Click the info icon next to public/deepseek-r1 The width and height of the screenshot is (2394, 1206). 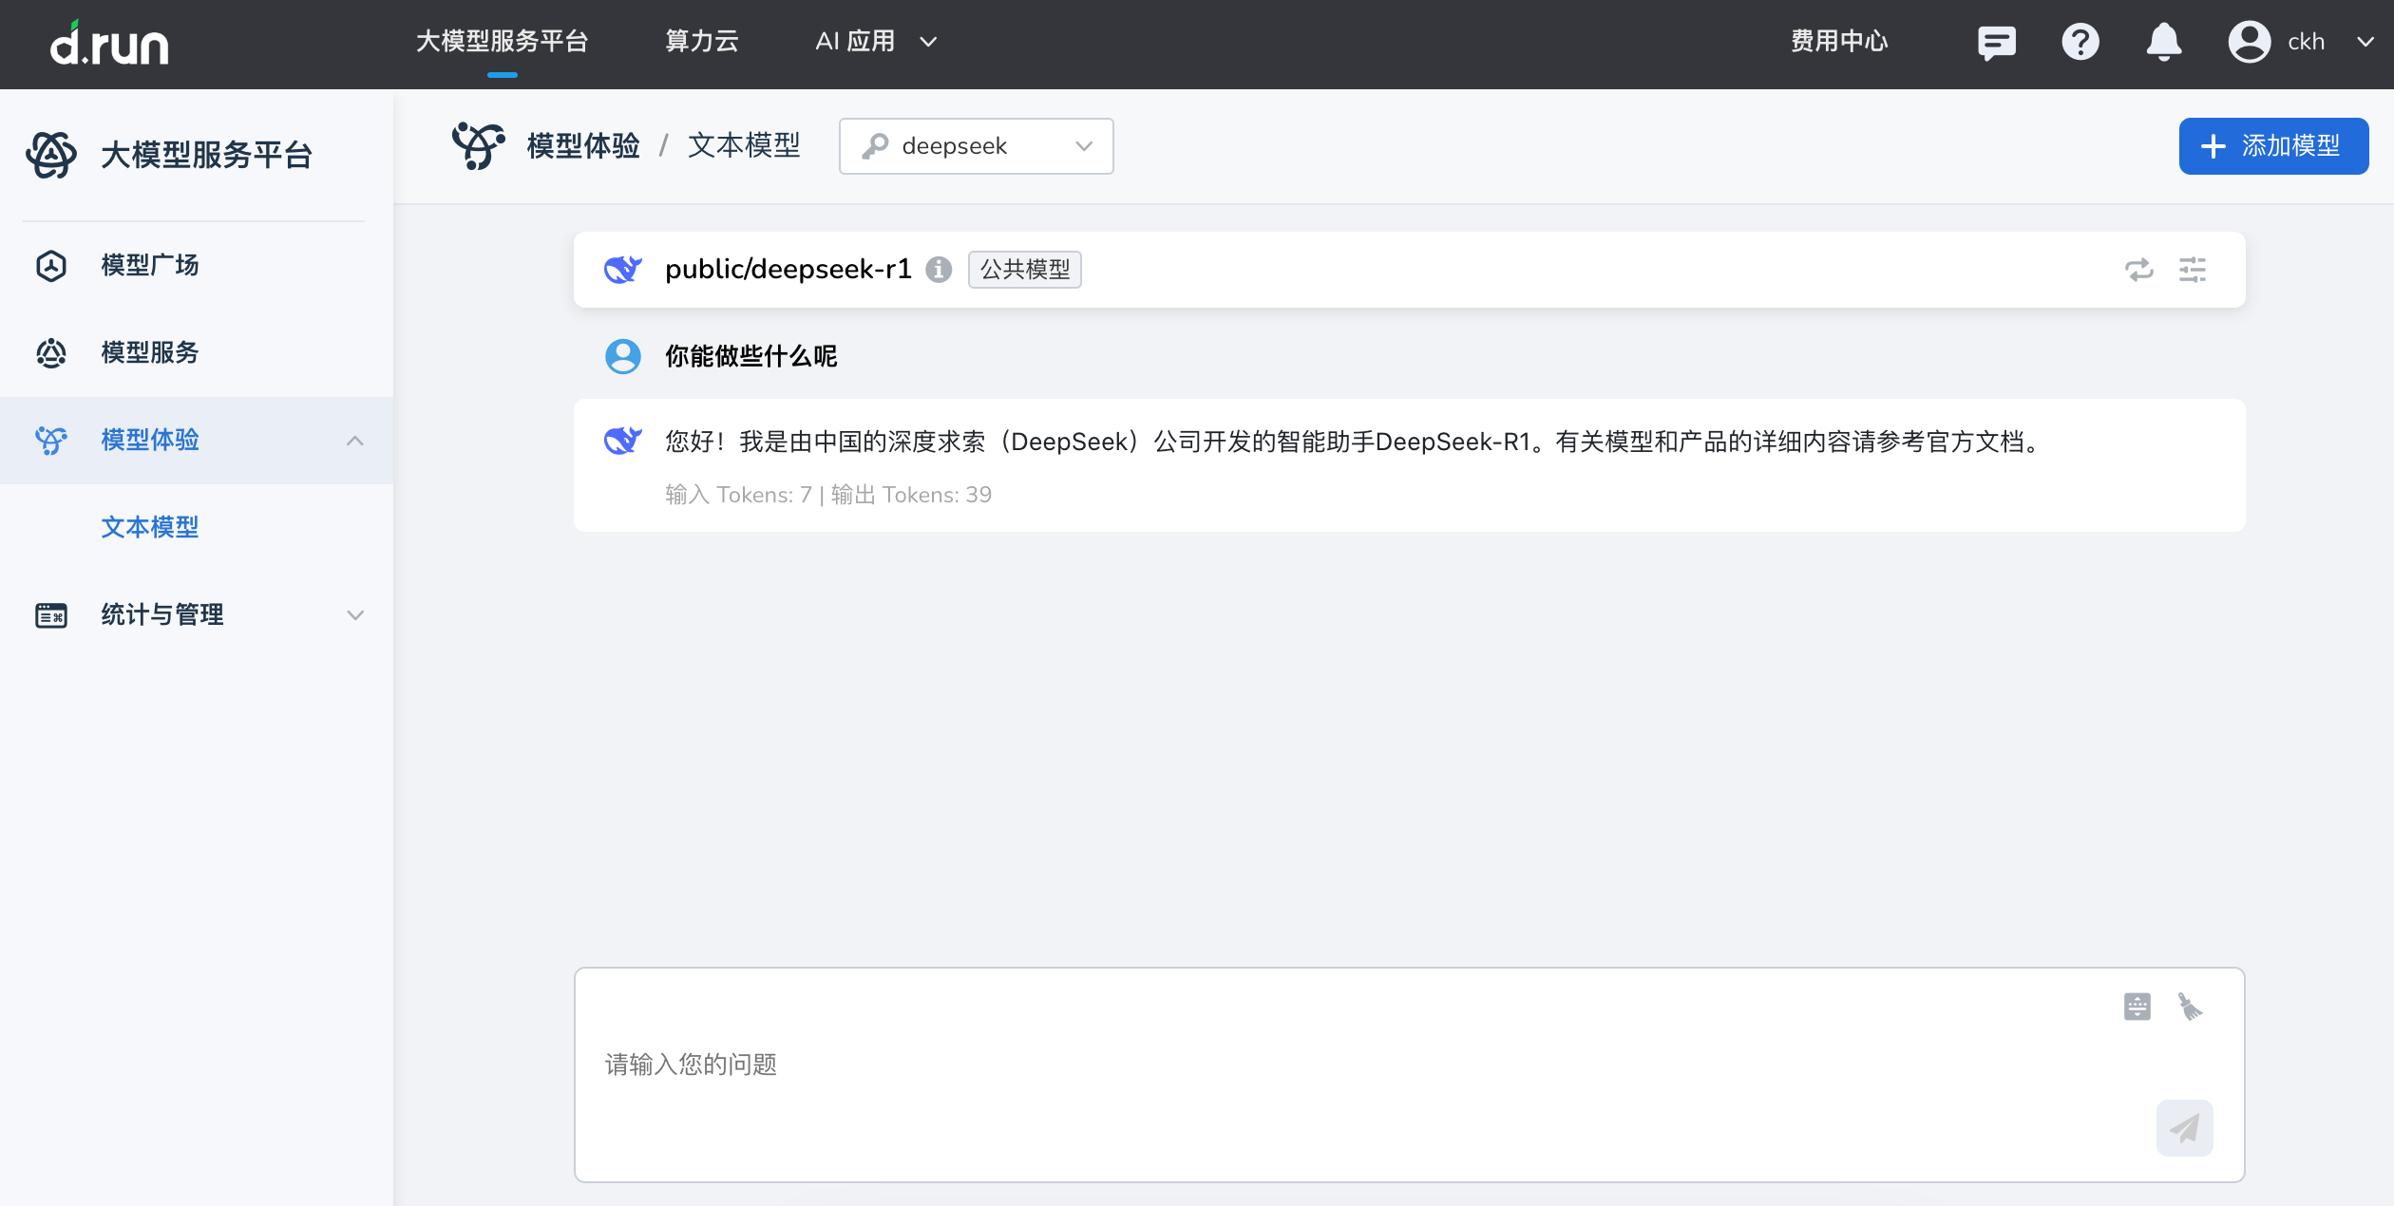[939, 270]
